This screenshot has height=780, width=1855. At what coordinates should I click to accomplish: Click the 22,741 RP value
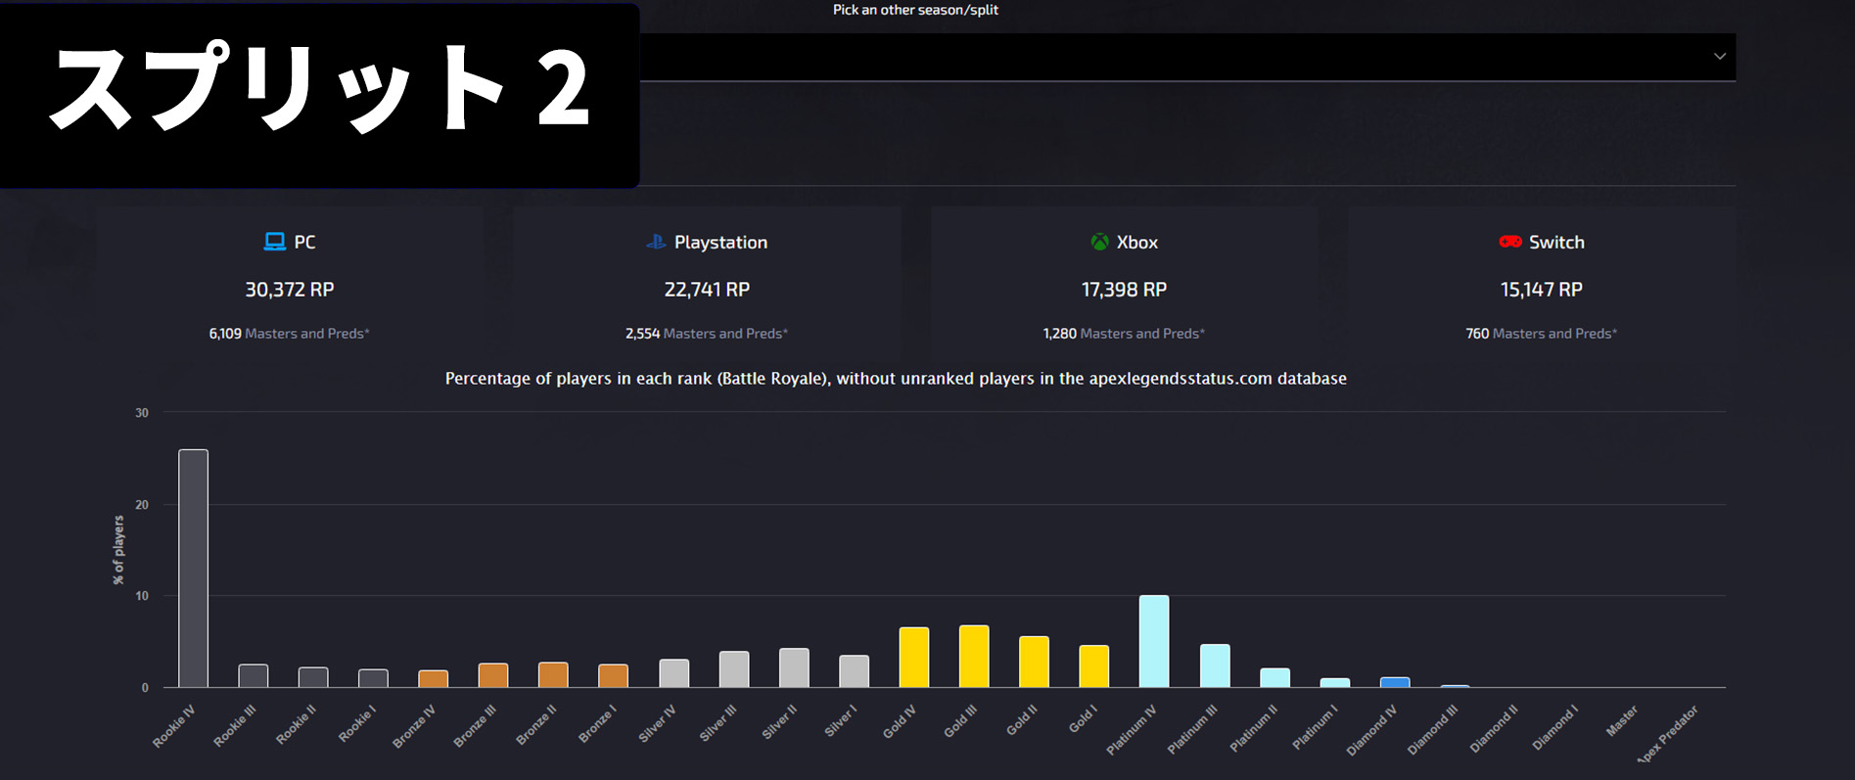click(x=707, y=290)
